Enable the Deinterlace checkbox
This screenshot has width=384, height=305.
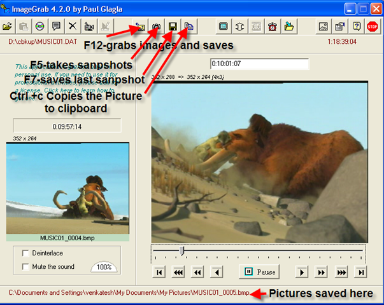coord(25,253)
